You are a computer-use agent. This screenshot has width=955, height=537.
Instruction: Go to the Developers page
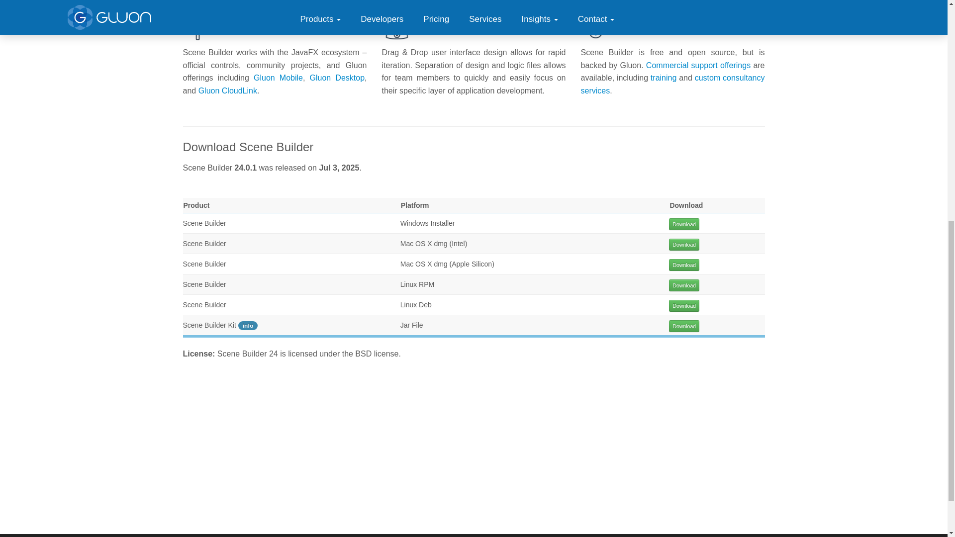pyautogui.click(x=382, y=19)
